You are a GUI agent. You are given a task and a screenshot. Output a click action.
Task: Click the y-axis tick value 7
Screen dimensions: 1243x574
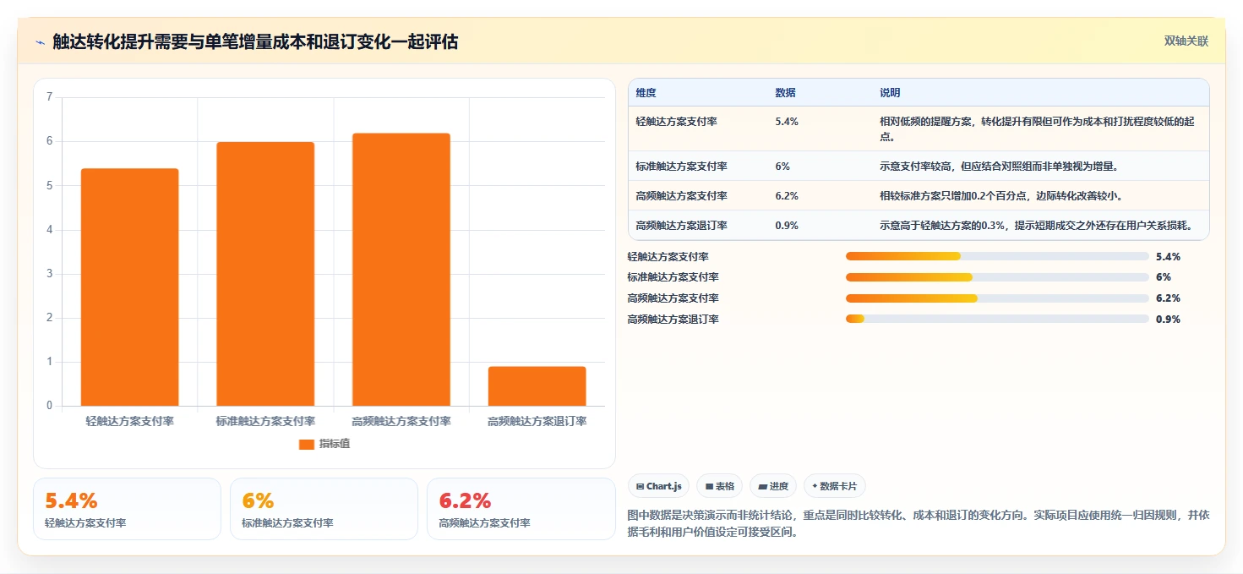pyautogui.click(x=49, y=97)
